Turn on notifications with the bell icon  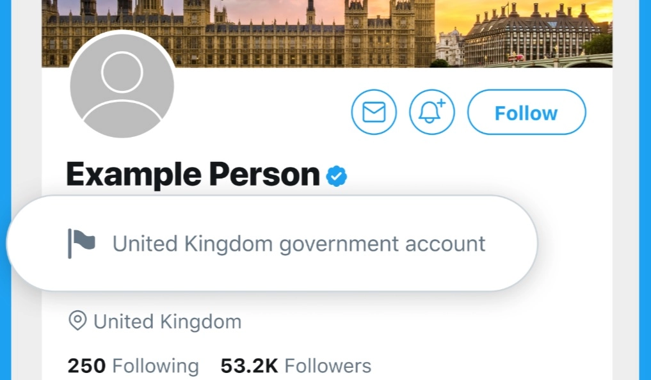click(x=432, y=112)
